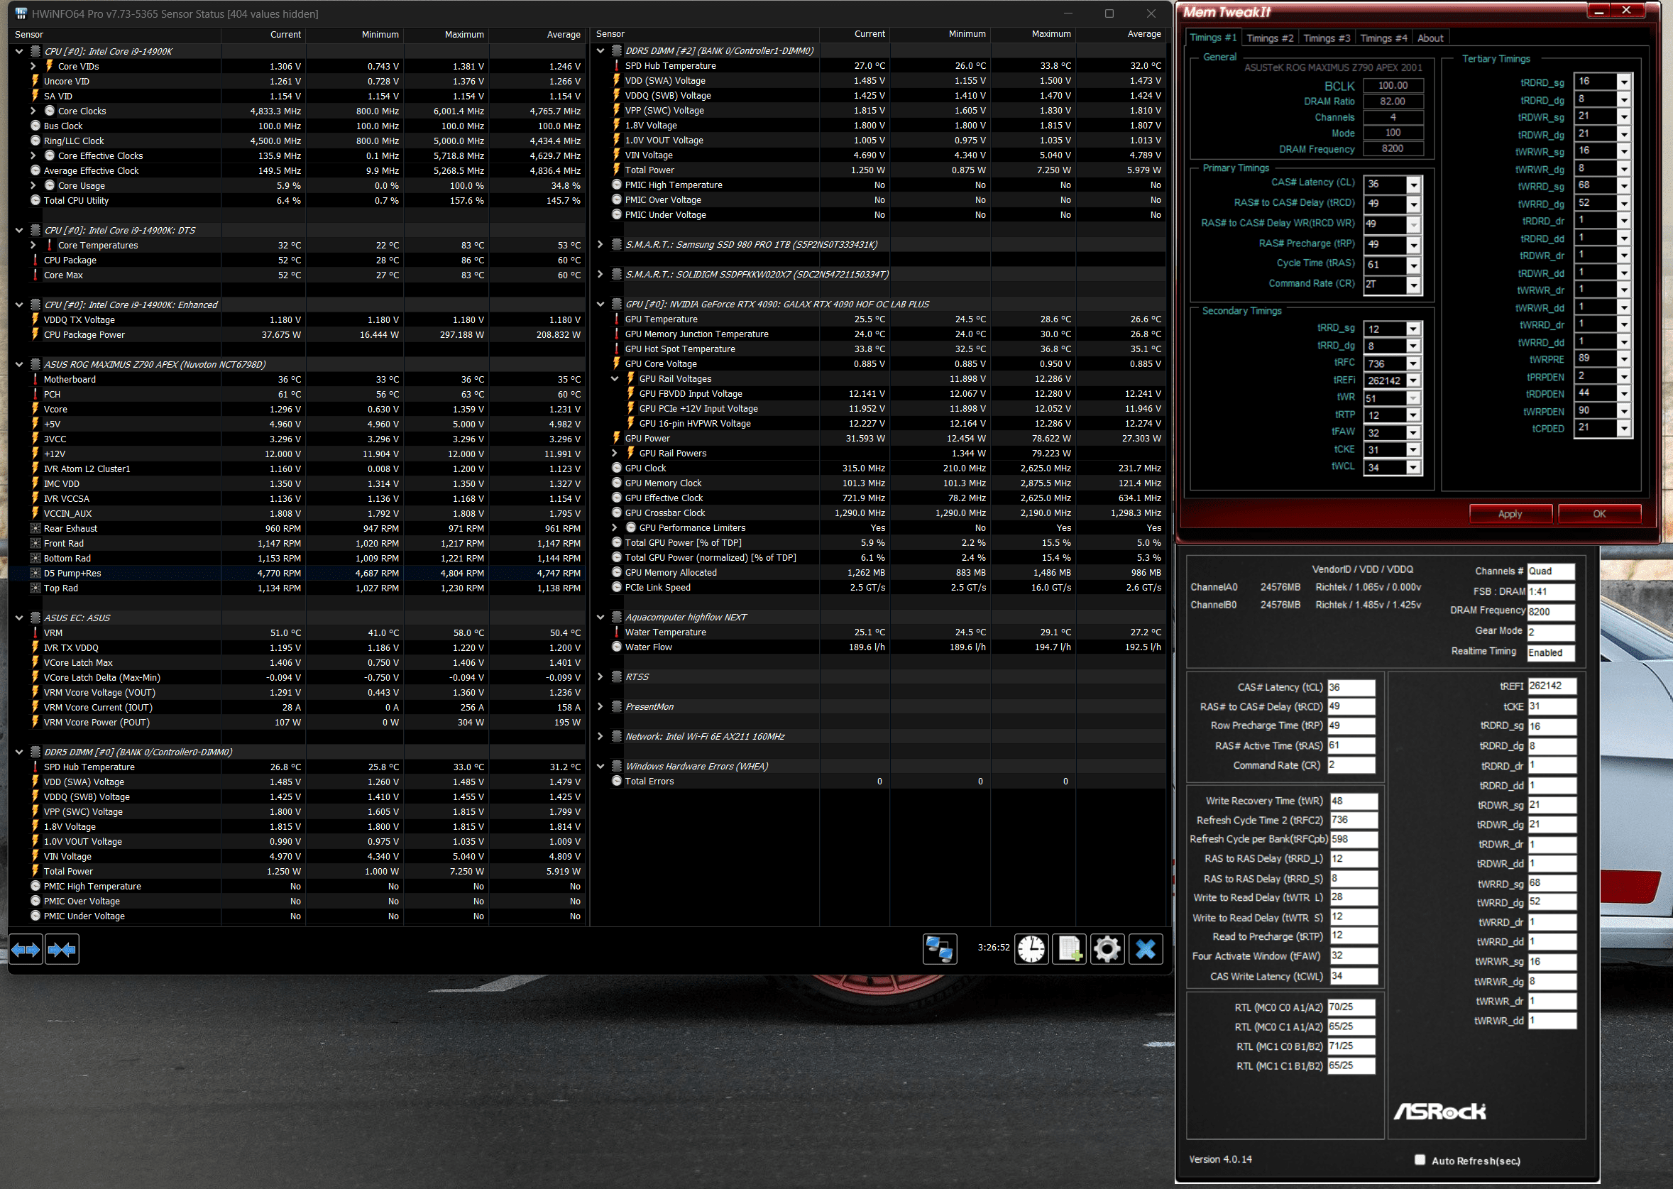Click the blue X close sensors icon
1673x1189 pixels.
pos(1145,949)
